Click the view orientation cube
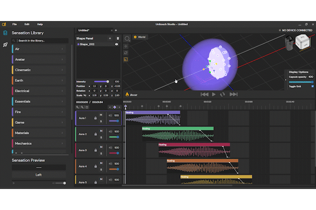Viewport: 316px width, 210px height. pyautogui.click(x=302, y=42)
